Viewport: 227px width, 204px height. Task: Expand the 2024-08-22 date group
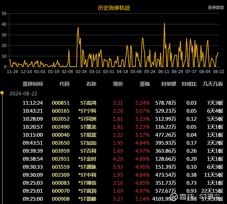23,93
